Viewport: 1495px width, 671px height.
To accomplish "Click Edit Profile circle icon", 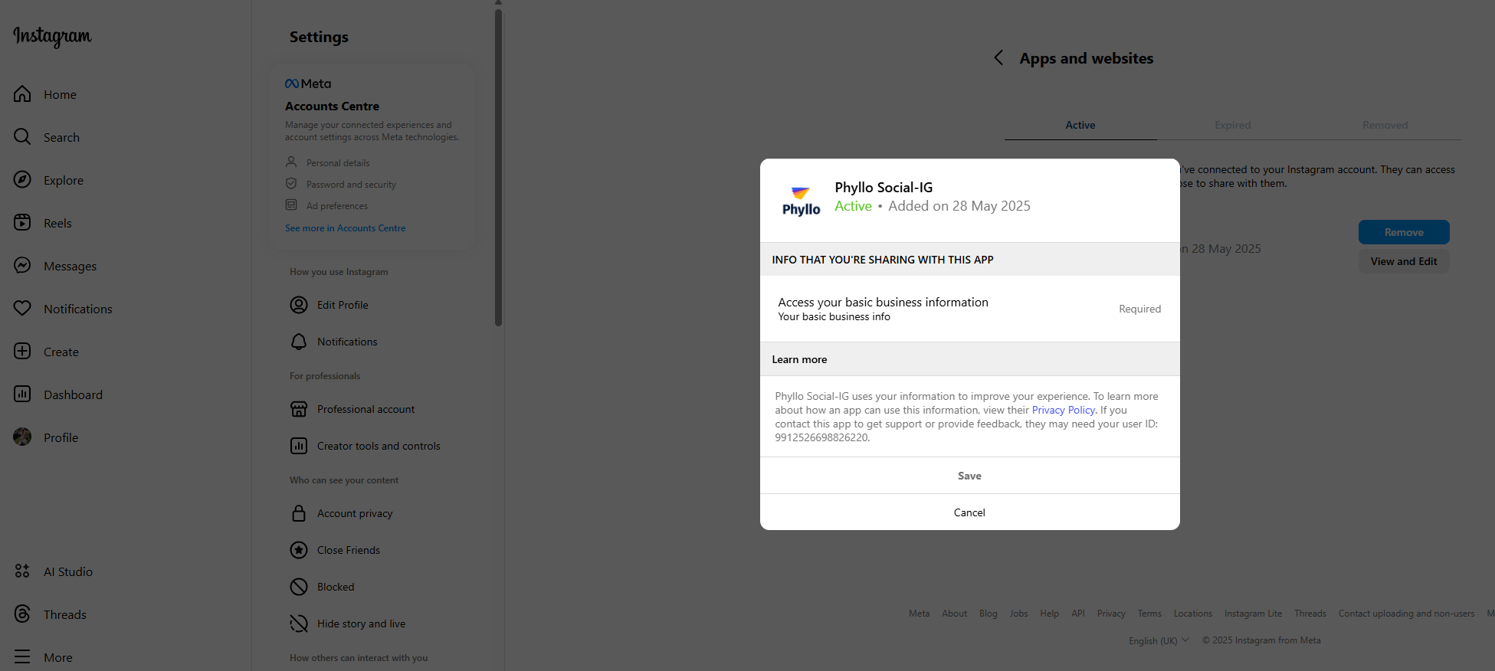I will click(x=299, y=305).
